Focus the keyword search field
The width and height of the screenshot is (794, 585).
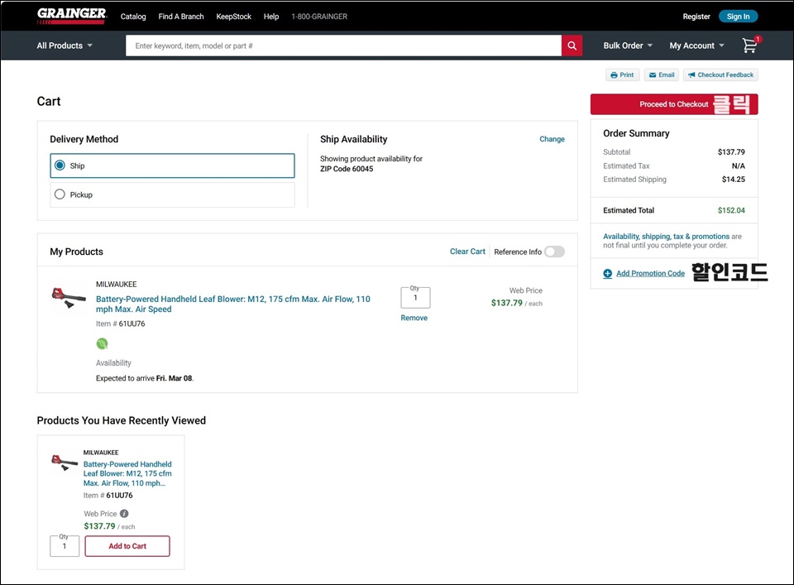(x=344, y=46)
